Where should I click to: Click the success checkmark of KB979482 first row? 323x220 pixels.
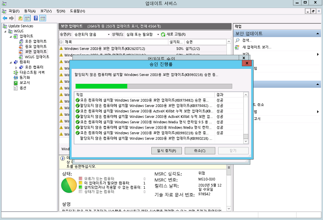(x=78, y=100)
